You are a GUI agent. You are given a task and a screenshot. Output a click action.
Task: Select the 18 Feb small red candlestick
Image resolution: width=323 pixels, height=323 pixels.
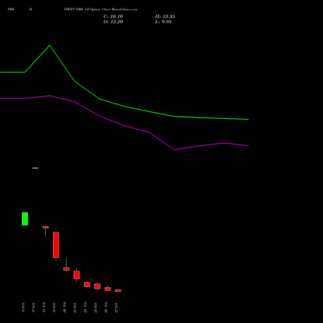(46, 227)
